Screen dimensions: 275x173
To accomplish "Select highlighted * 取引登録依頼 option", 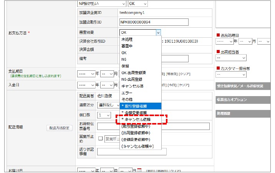I will (x=141, y=106).
